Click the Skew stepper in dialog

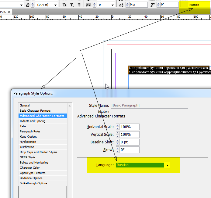[x=117, y=150]
